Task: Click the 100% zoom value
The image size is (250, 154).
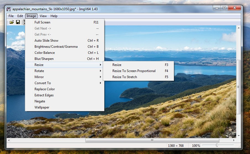Action: point(196,145)
